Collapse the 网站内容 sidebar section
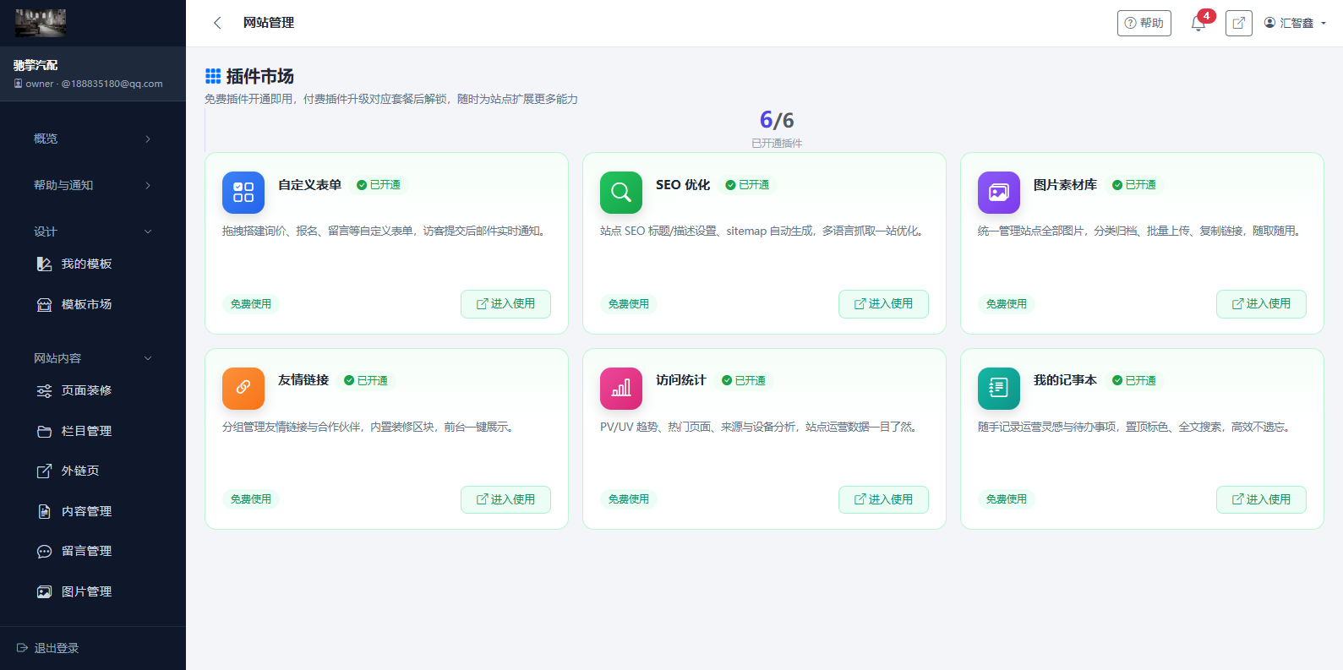 pos(93,358)
